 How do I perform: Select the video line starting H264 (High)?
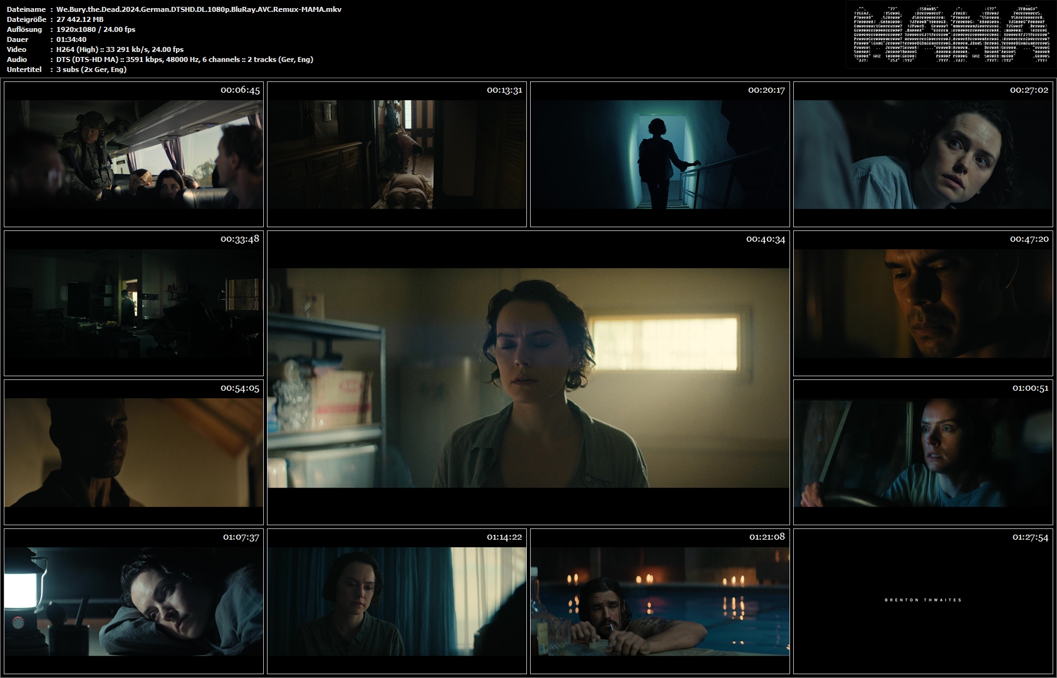click(120, 49)
